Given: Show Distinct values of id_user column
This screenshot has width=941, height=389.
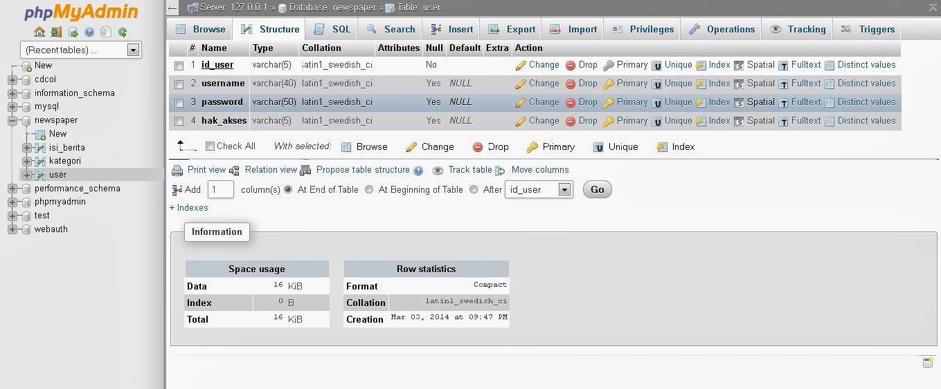Looking at the screenshot, I should [860, 65].
